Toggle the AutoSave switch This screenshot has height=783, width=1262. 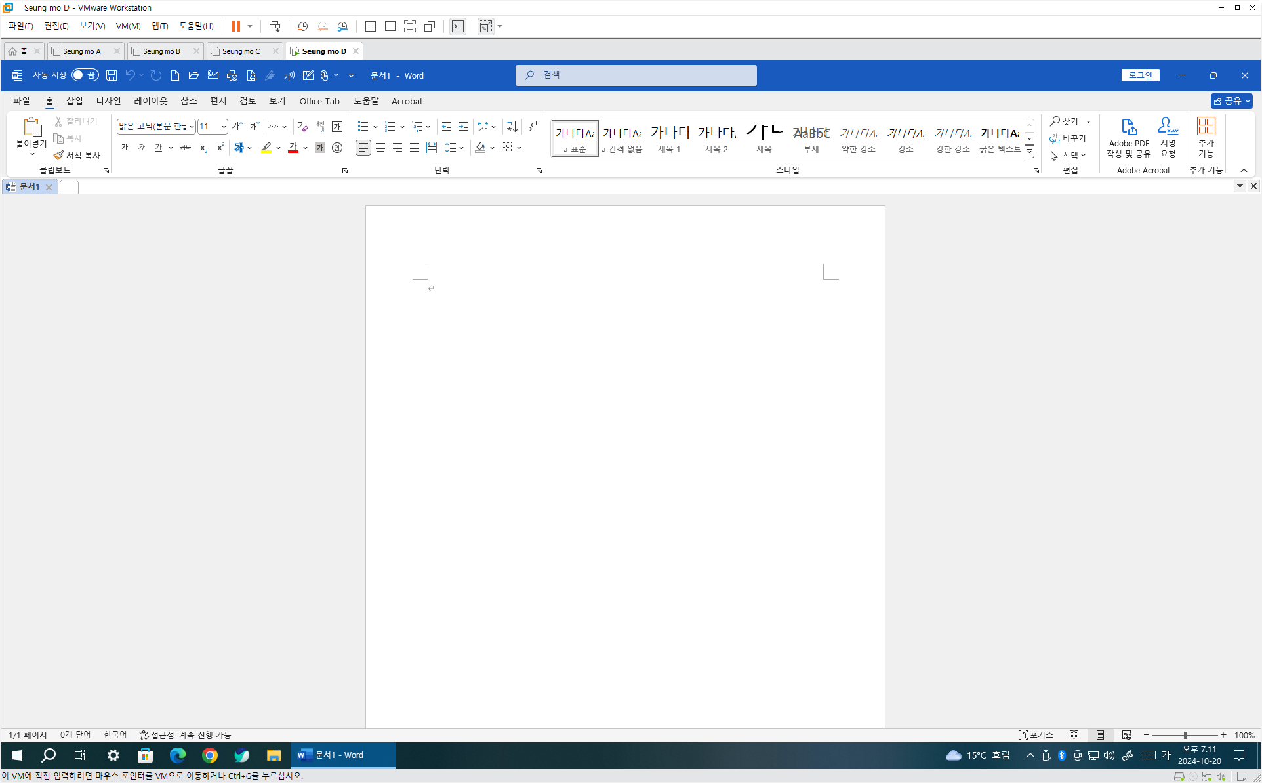85,75
